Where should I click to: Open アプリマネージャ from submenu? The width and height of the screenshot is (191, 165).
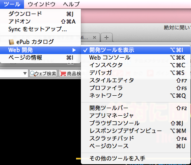pyautogui.click(x=136, y=116)
